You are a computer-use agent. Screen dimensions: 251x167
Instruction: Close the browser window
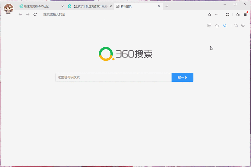click(x=245, y=4)
